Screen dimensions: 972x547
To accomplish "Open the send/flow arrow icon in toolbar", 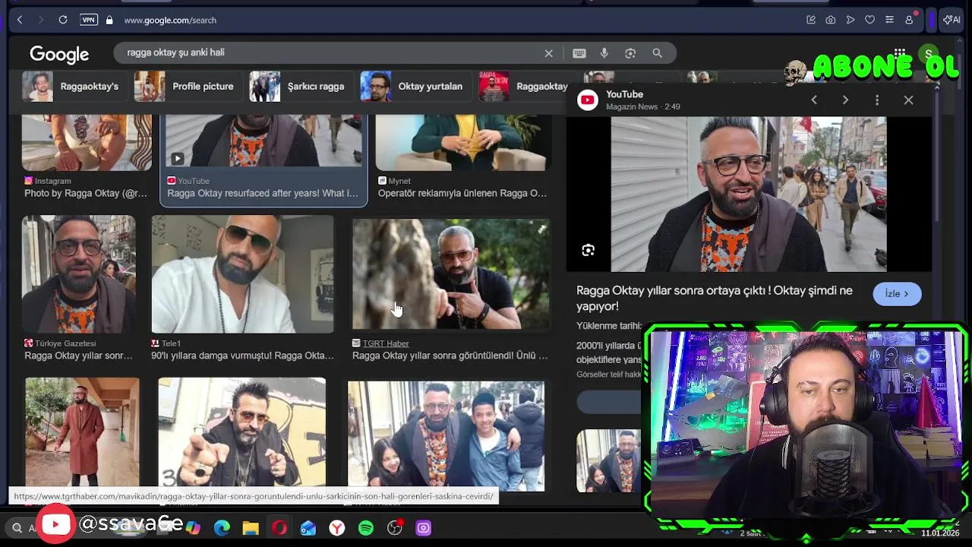I will click(x=850, y=20).
